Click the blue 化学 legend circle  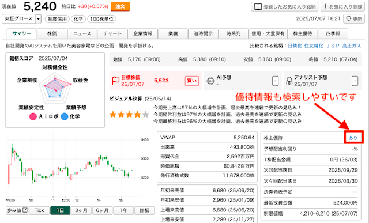click(65, 116)
